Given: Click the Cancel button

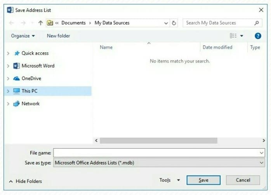Looking at the screenshot, I should [x=243, y=180].
